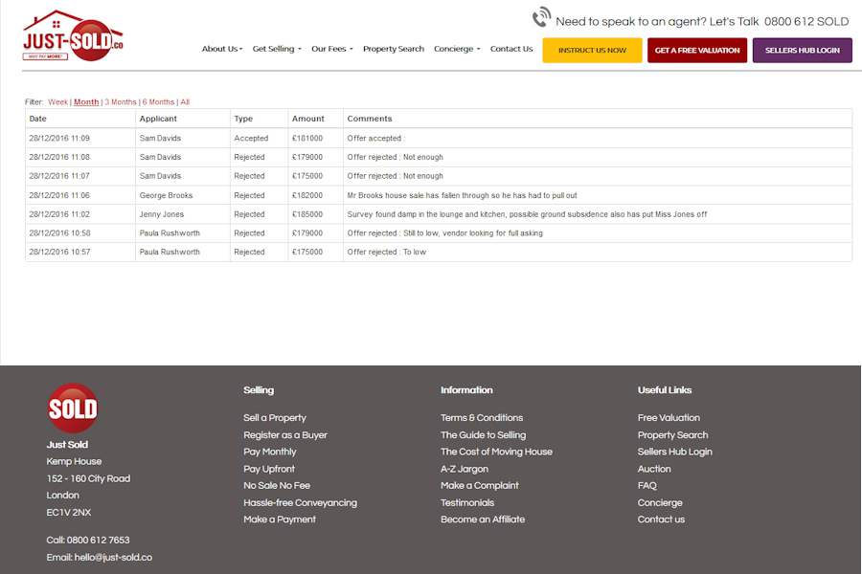Viewport: 862px width, 574px height.
Task: Open the Testimonials footer link
Action: [467, 502]
